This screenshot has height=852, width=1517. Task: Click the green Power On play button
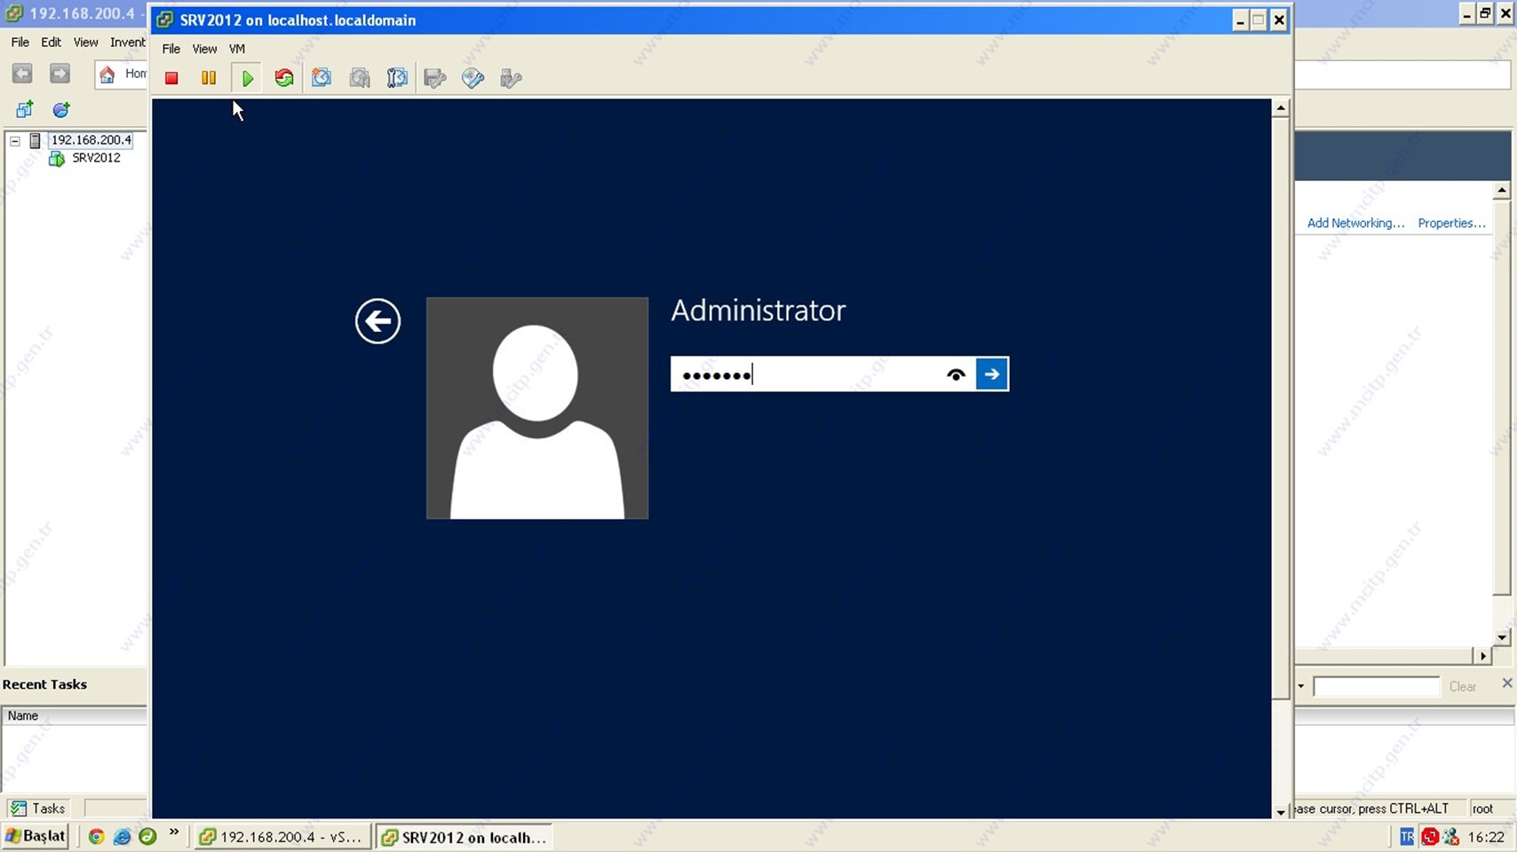[247, 78]
